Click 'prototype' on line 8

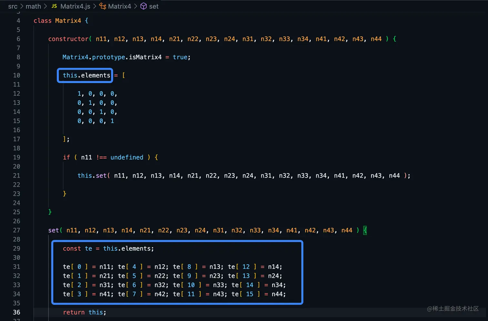(108, 57)
